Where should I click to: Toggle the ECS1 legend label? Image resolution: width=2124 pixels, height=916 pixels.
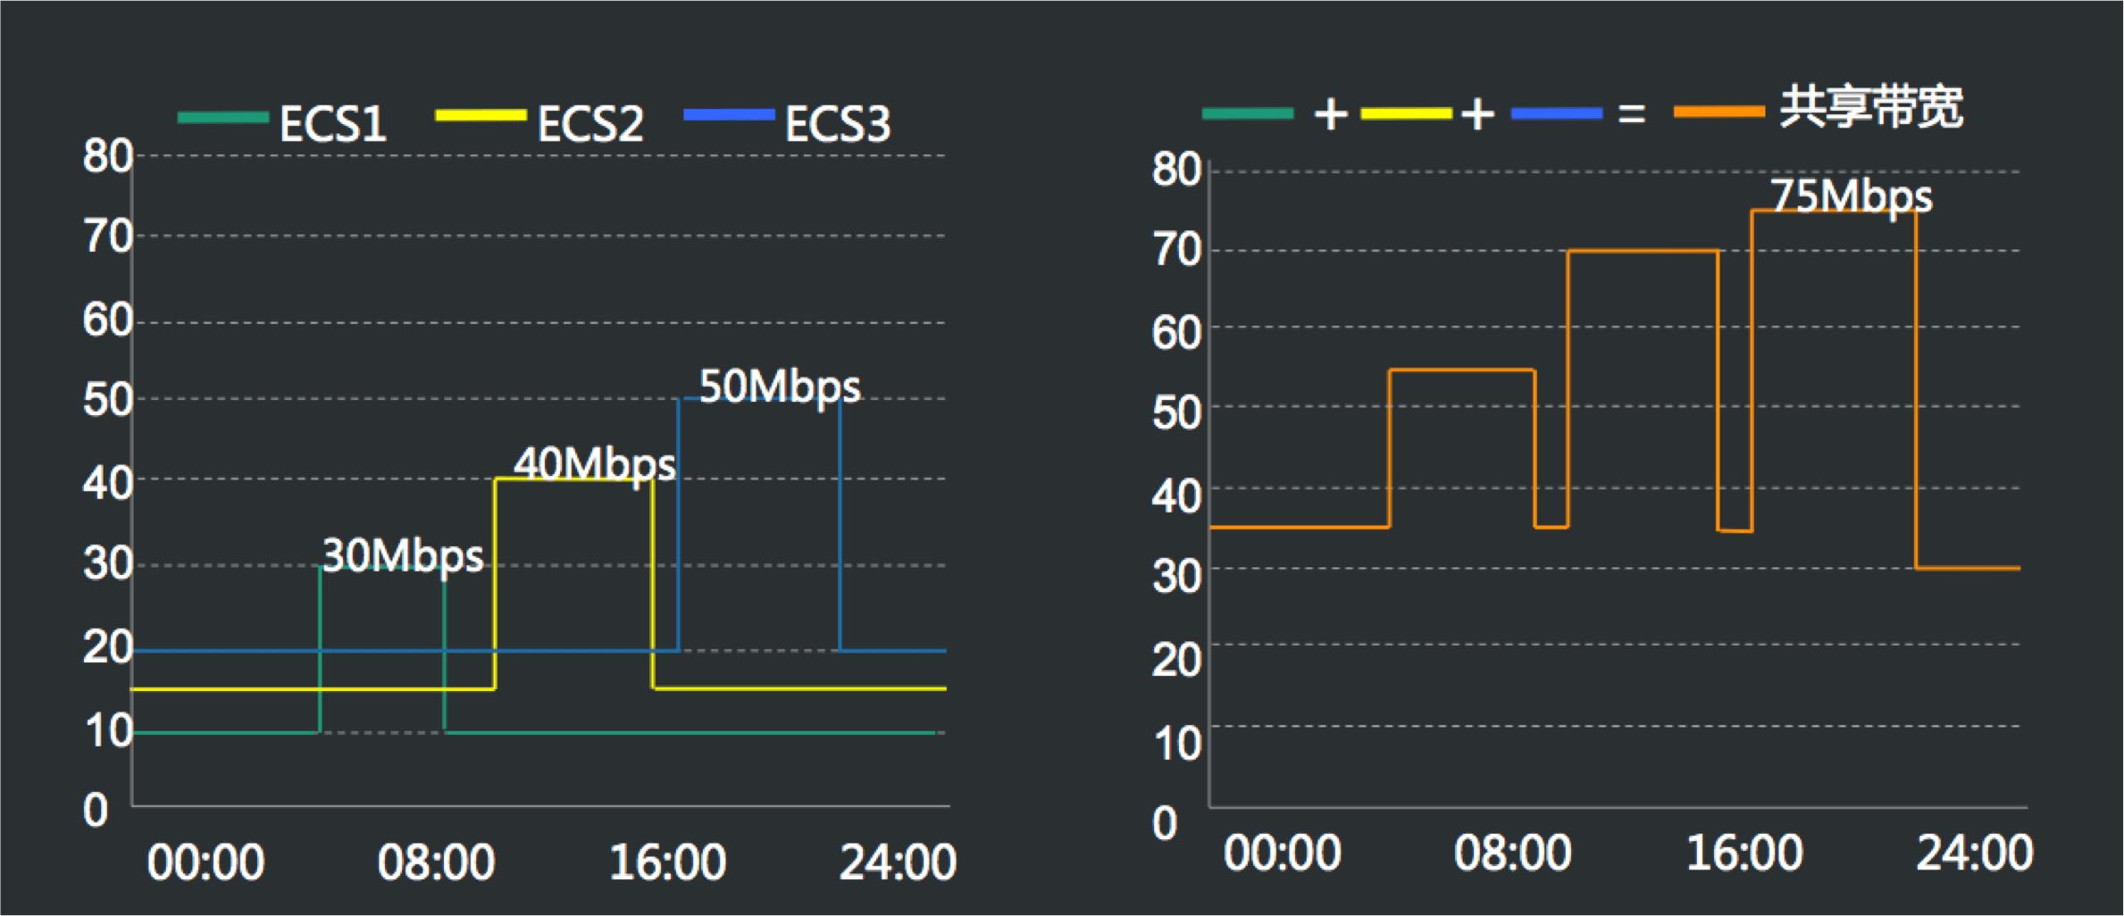[x=333, y=123]
